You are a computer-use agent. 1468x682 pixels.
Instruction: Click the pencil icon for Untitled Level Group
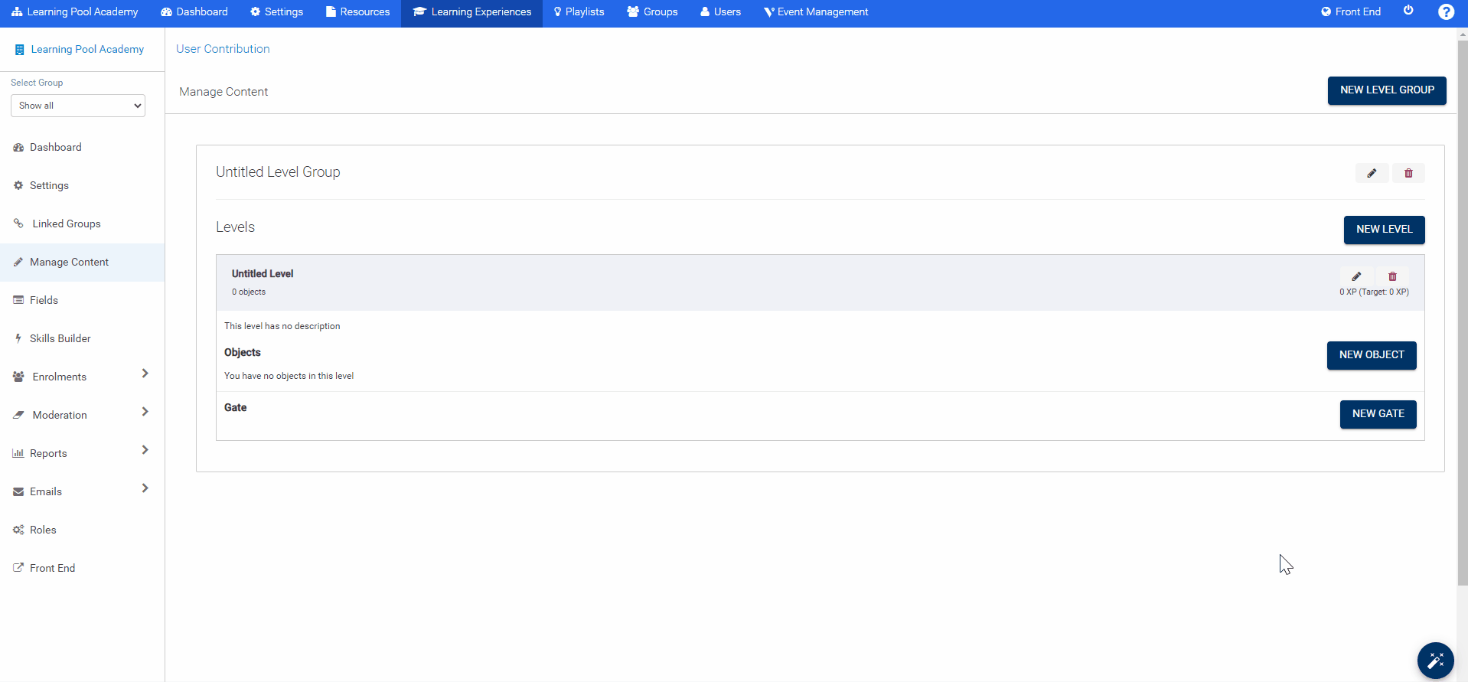pyautogui.click(x=1372, y=173)
